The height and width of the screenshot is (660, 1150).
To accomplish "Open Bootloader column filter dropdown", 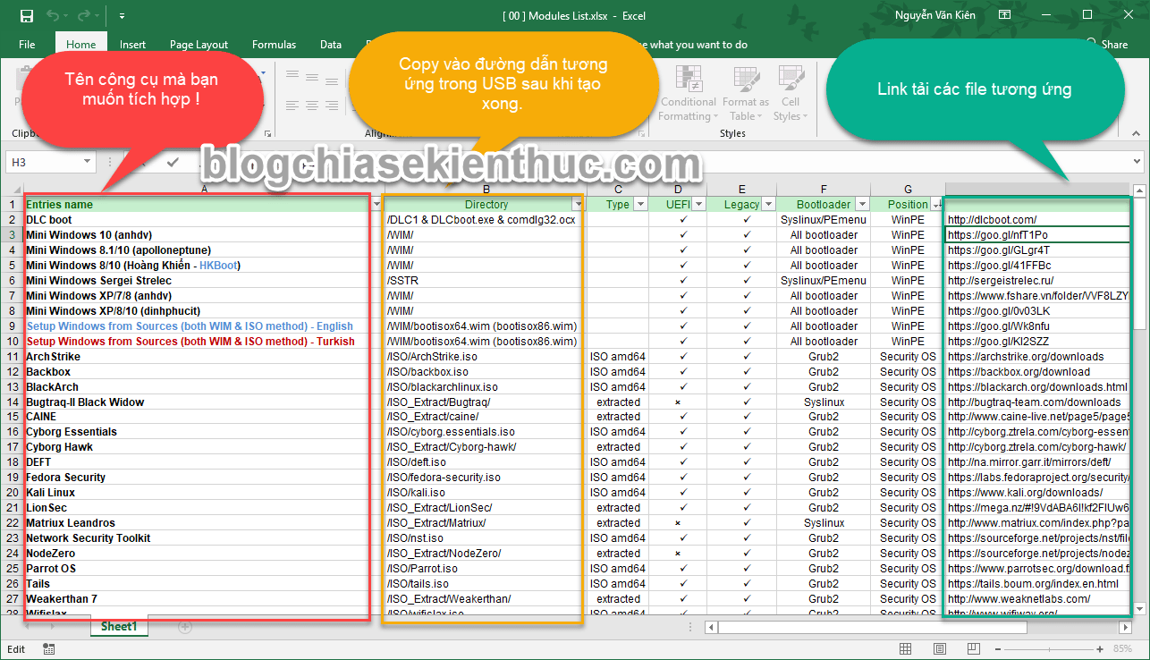I will tap(862, 205).
